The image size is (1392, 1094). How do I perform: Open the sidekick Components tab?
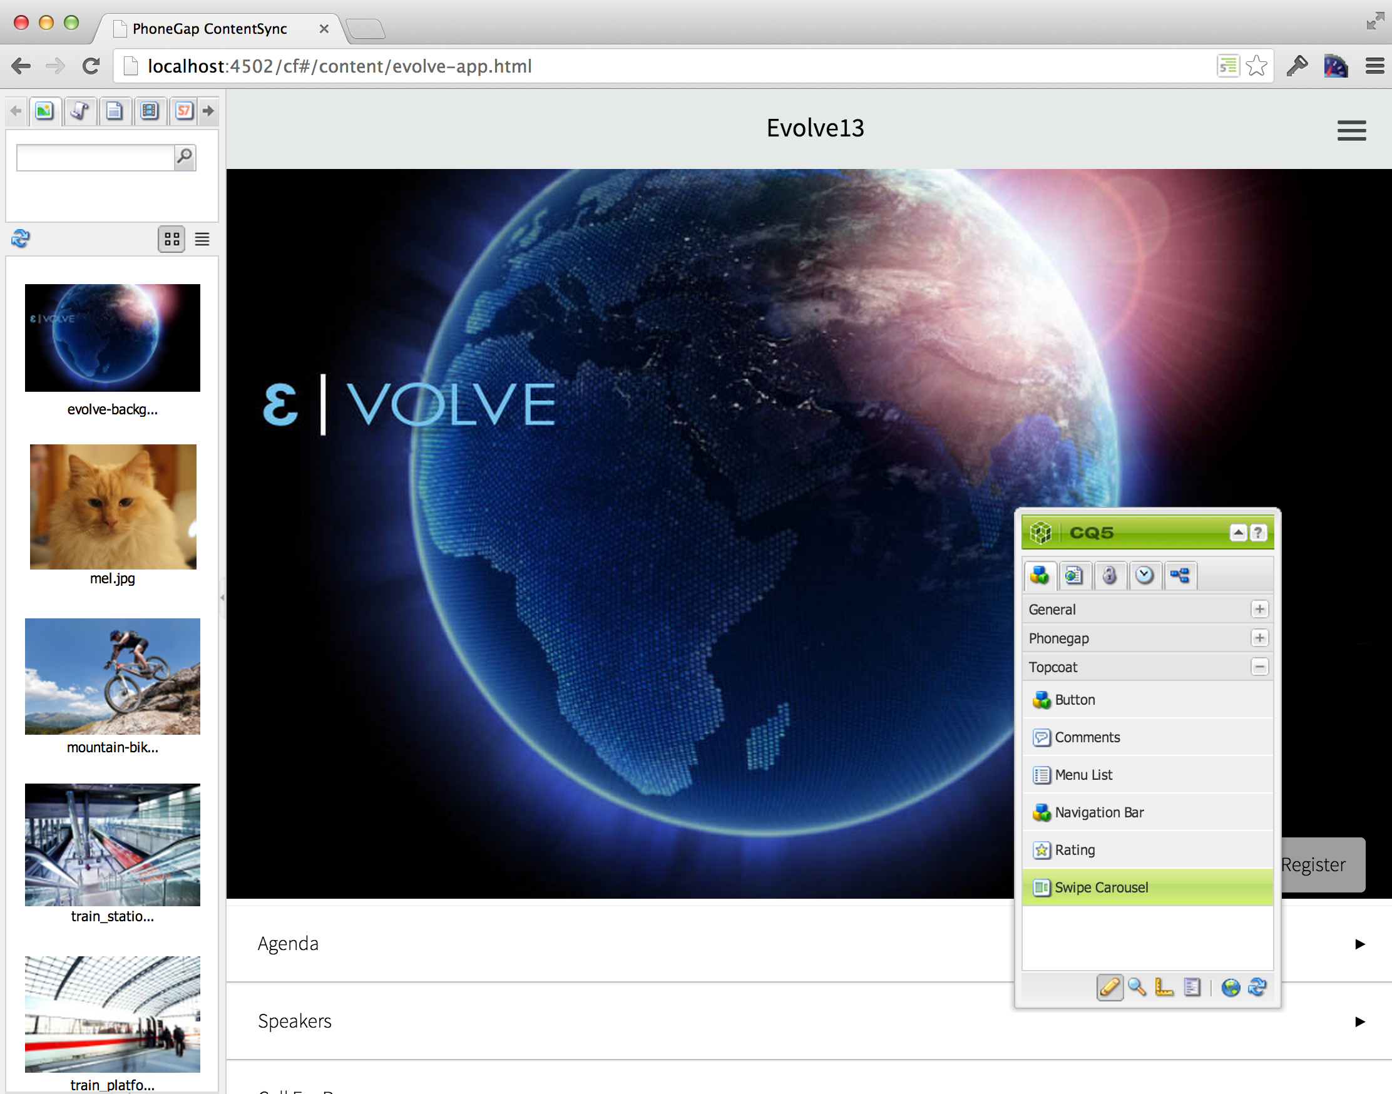[x=1040, y=575]
